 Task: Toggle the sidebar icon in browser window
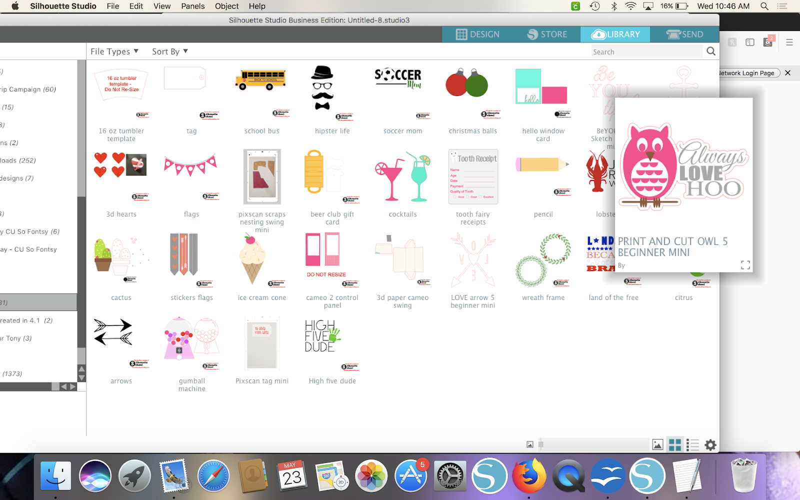(x=750, y=42)
